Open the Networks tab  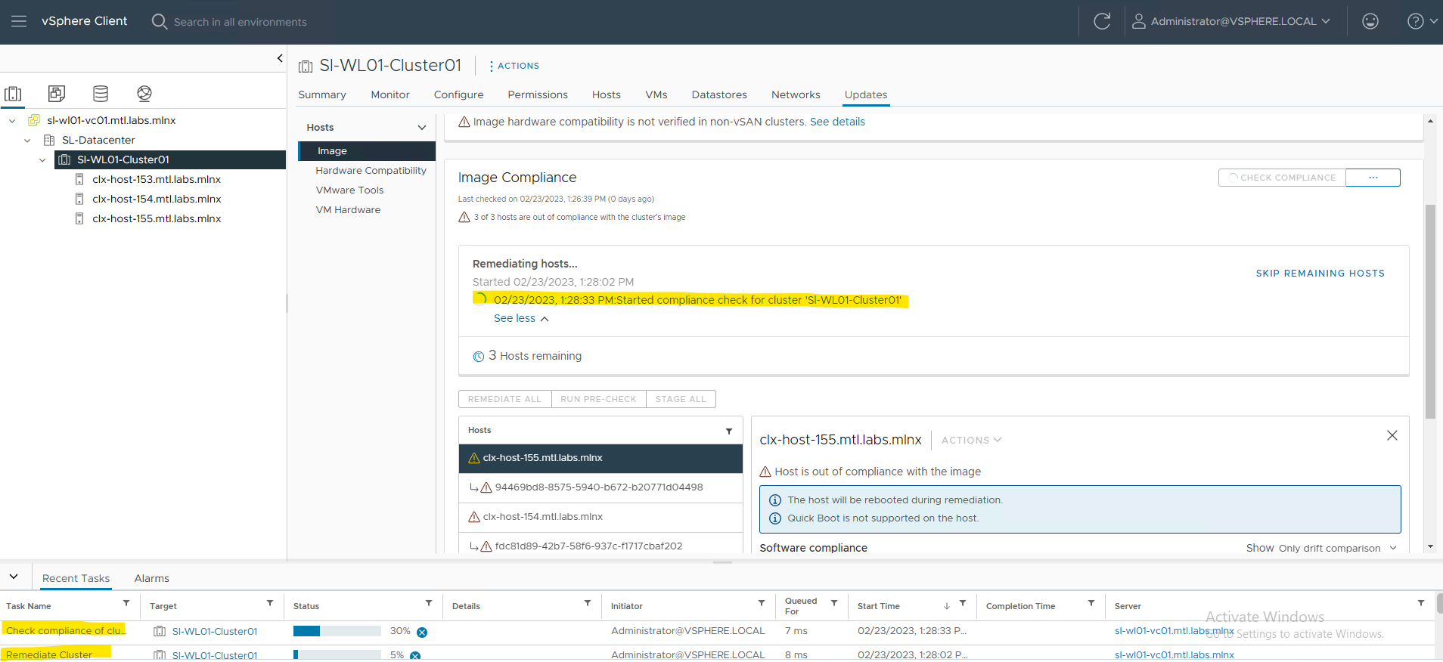pos(796,94)
